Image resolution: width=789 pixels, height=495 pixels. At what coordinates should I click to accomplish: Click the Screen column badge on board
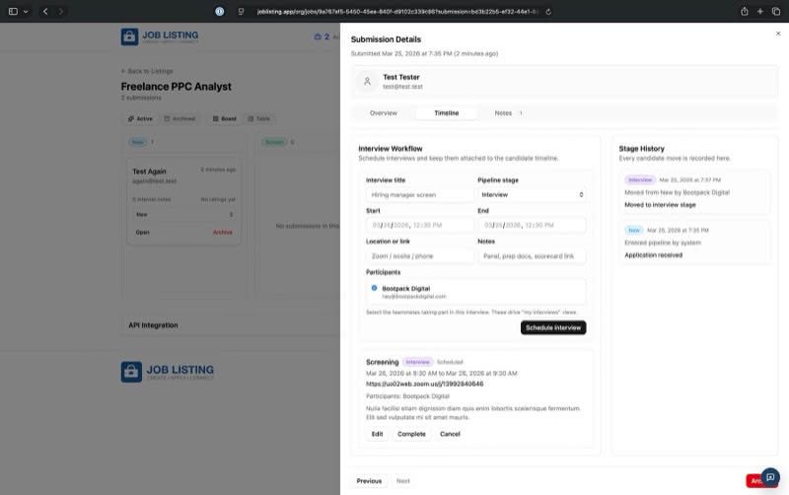tap(274, 142)
